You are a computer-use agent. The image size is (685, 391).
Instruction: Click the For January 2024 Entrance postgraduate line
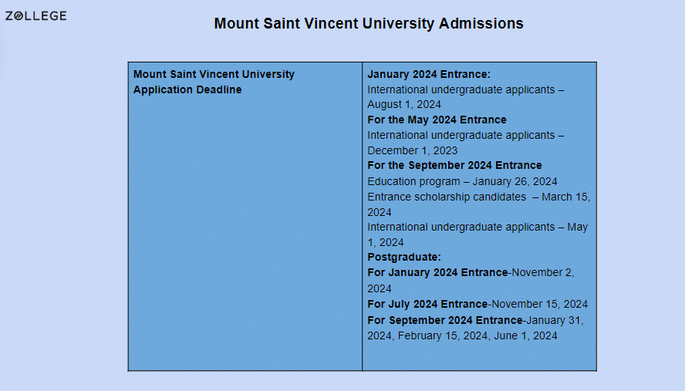pyautogui.click(x=471, y=280)
